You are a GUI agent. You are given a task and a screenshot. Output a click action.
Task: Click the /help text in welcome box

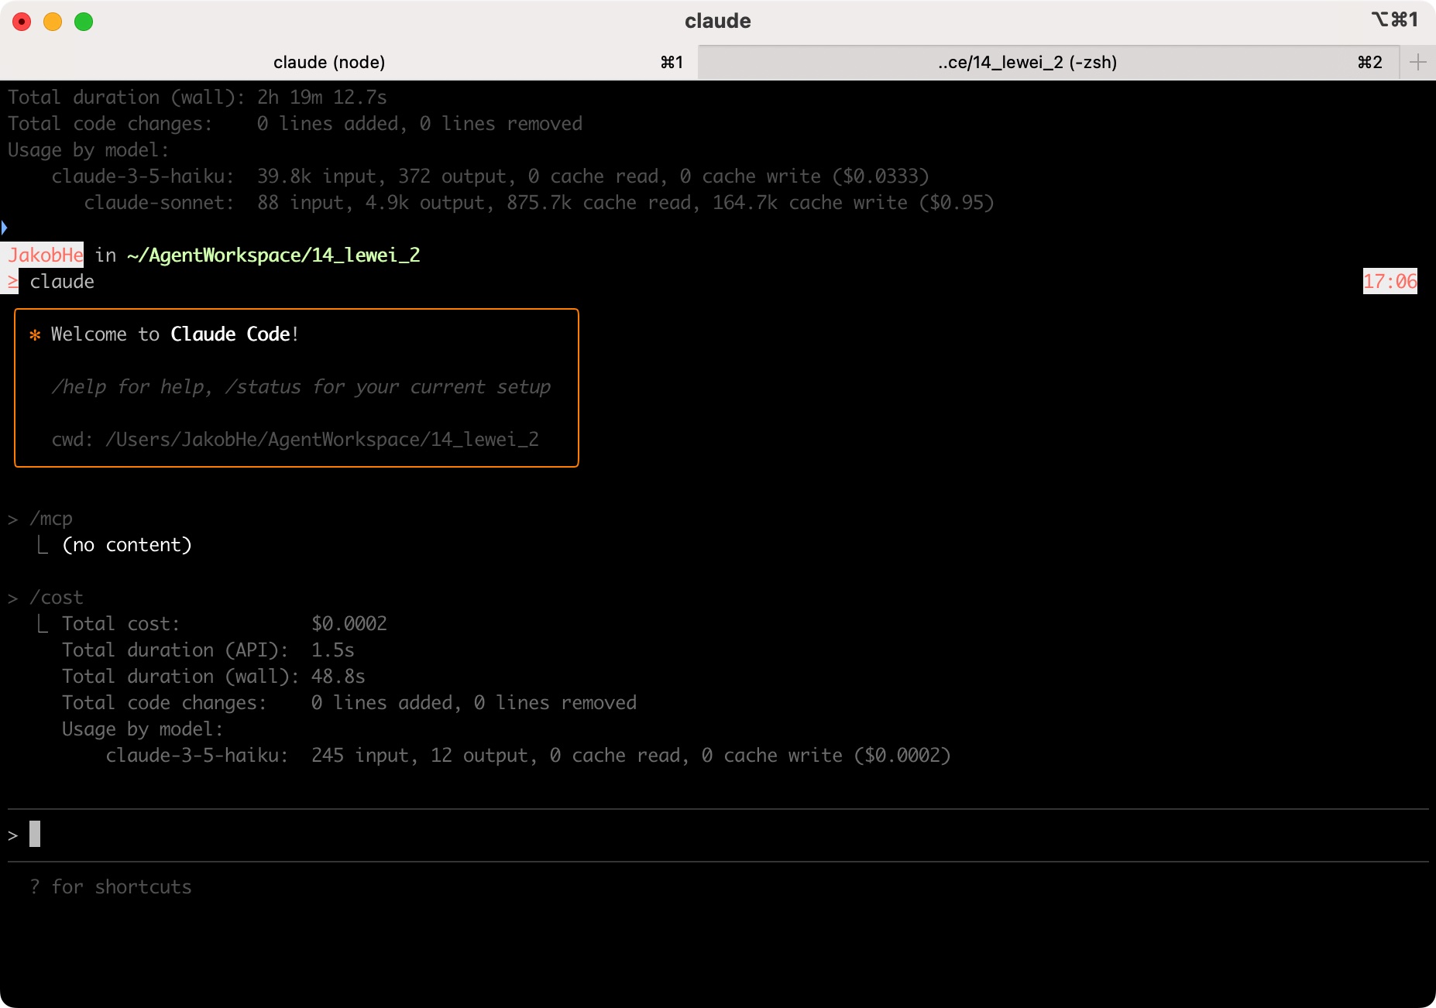[79, 387]
